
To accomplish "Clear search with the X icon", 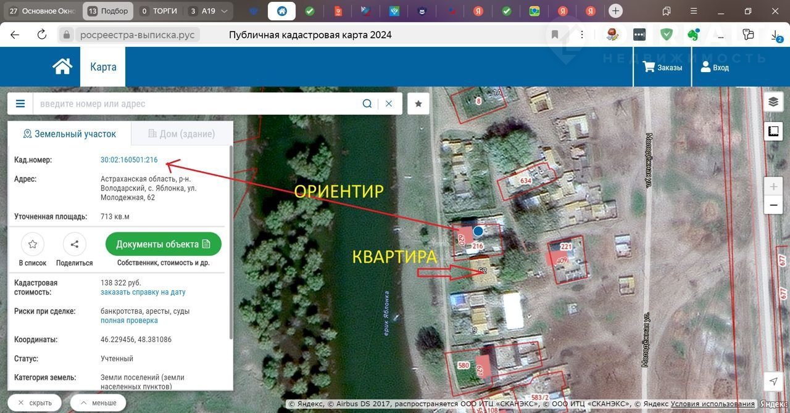I will [x=389, y=104].
